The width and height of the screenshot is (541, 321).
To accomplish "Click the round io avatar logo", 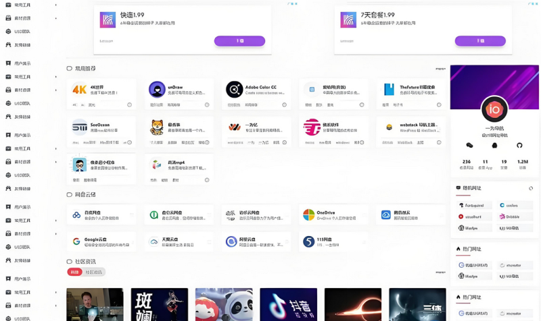I will coord(494,109).
